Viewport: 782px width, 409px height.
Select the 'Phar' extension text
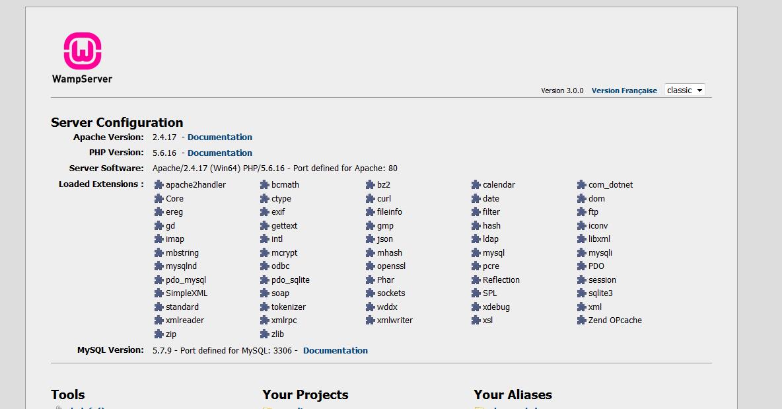pos(386,279)
